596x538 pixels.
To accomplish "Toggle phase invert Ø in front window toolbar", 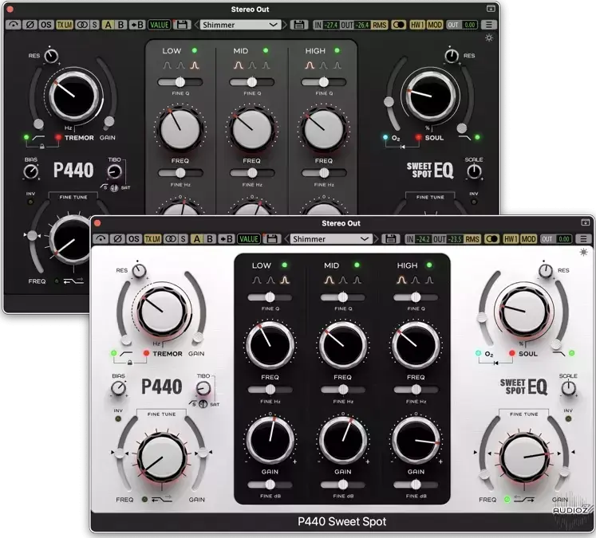I will point(117,239).
